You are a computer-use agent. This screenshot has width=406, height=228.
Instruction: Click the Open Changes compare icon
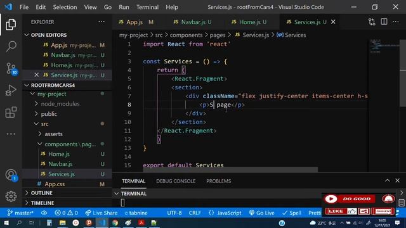[x=372, y=22]
